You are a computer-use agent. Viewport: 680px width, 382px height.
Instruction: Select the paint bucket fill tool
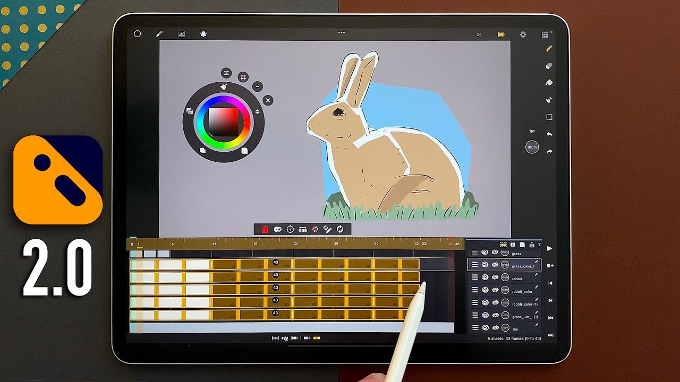(x=549, y=83)
